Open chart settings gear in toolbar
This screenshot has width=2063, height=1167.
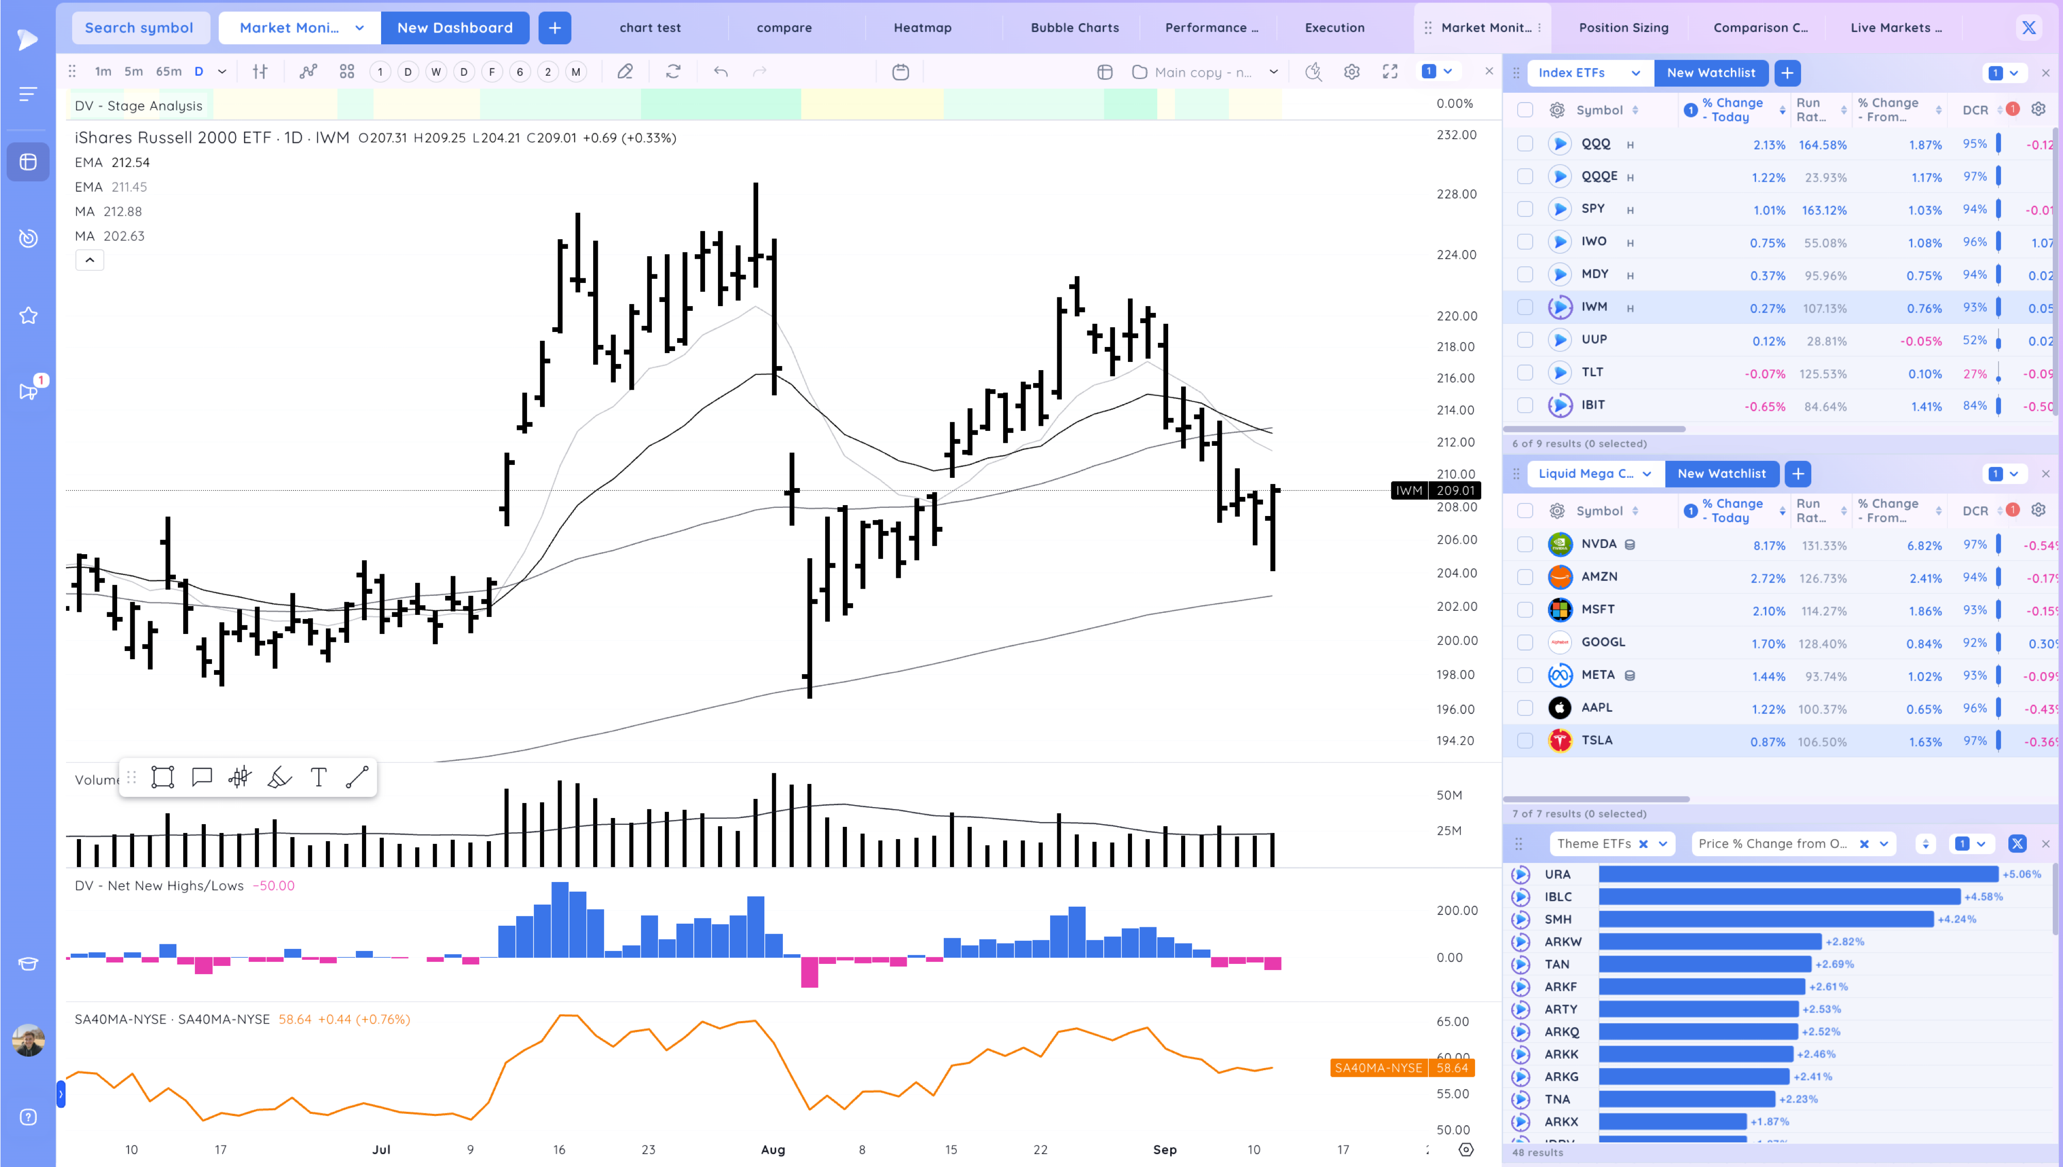[1352, 72]
